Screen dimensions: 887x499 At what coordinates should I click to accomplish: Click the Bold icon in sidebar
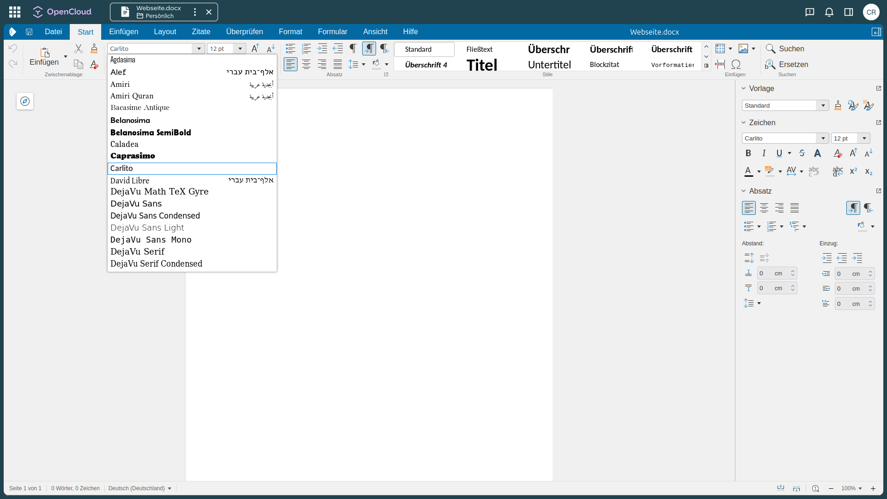tap(748, 153)
